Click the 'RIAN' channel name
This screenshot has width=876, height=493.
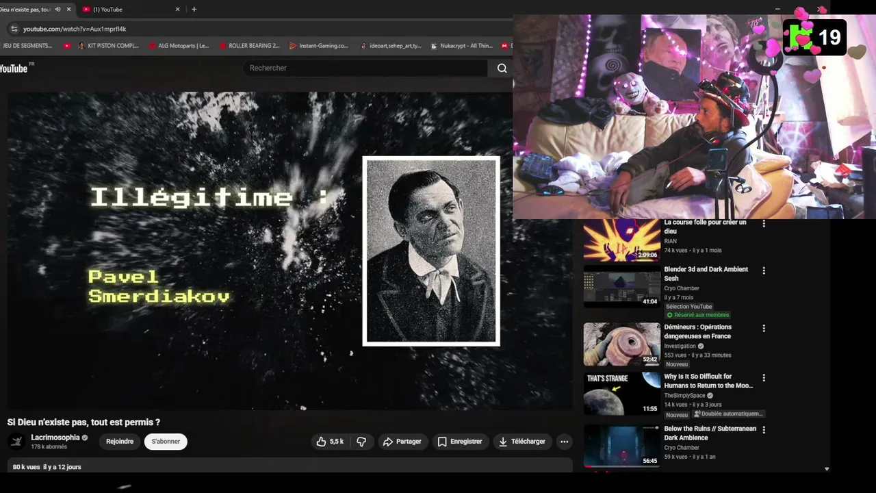(x=670, y=241)
